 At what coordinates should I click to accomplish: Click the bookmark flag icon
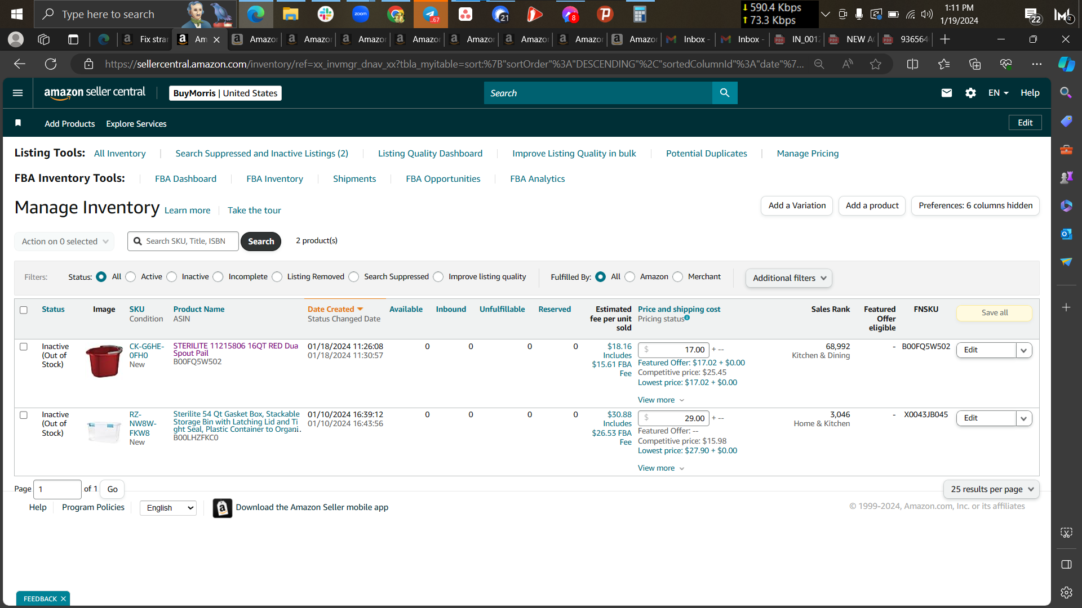coord(18,123)
